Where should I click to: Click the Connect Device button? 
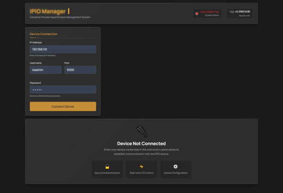click(63, 106)
